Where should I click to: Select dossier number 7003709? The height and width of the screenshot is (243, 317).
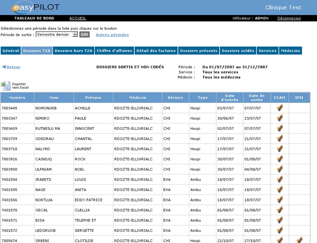[10, 139]
